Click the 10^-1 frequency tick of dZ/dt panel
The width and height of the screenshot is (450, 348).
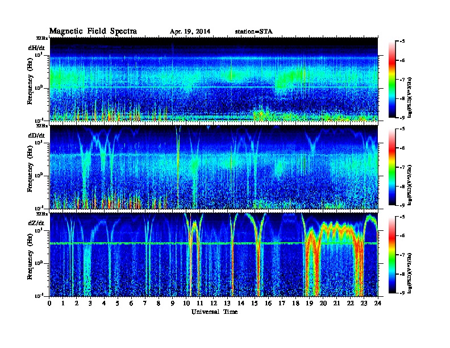39,296
